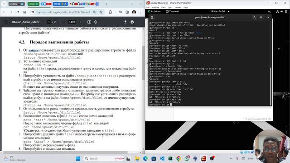Open VirtualBox Machine menu
The height and width of the screenshot is (163, 290).
click(155, 7)
